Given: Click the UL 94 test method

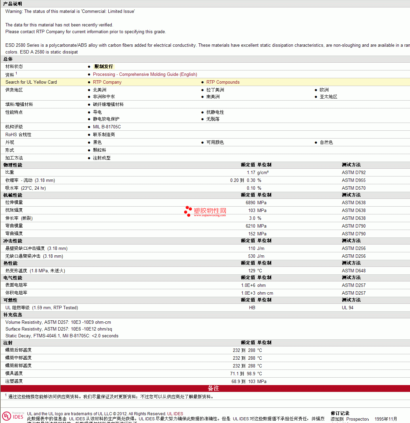Looking at the screenshot, I should point(347,308).
